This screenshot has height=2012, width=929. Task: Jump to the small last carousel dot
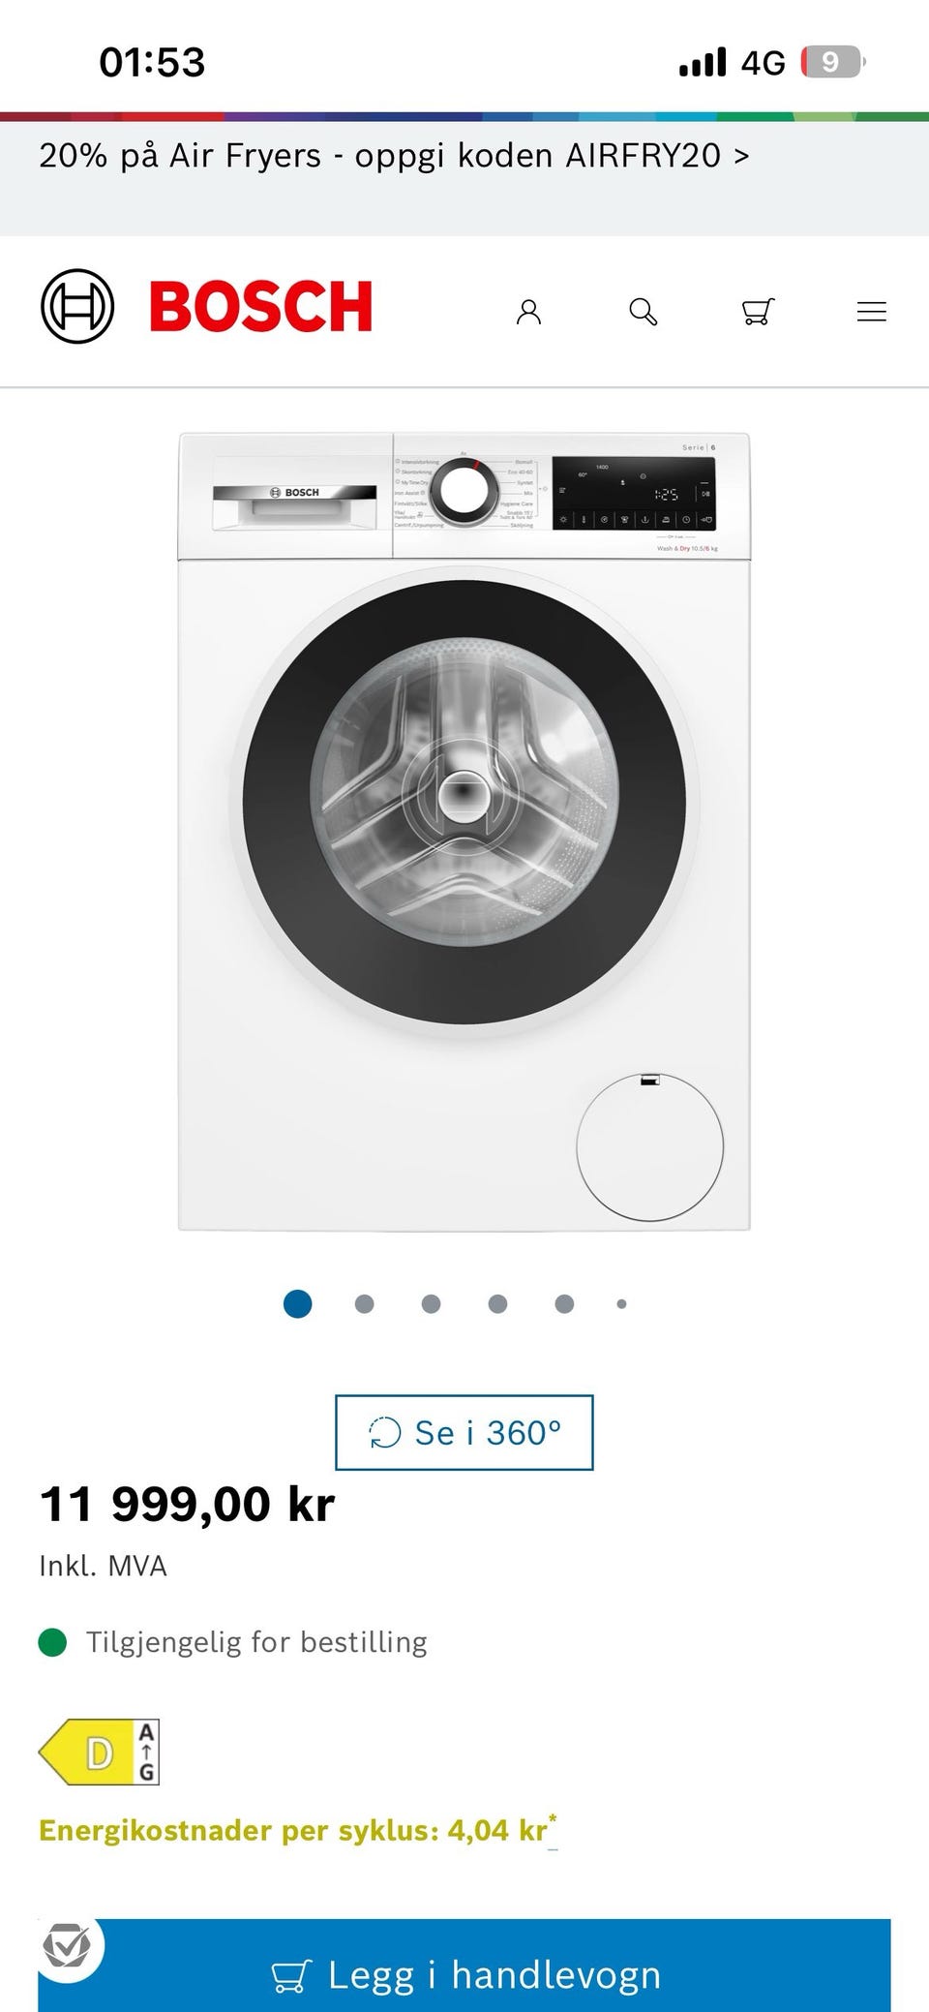(x=621, y=1304)
